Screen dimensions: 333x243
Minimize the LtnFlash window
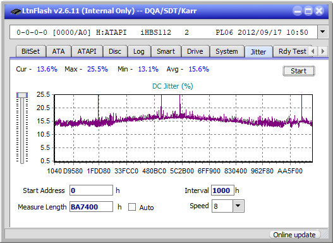[298, 11]
